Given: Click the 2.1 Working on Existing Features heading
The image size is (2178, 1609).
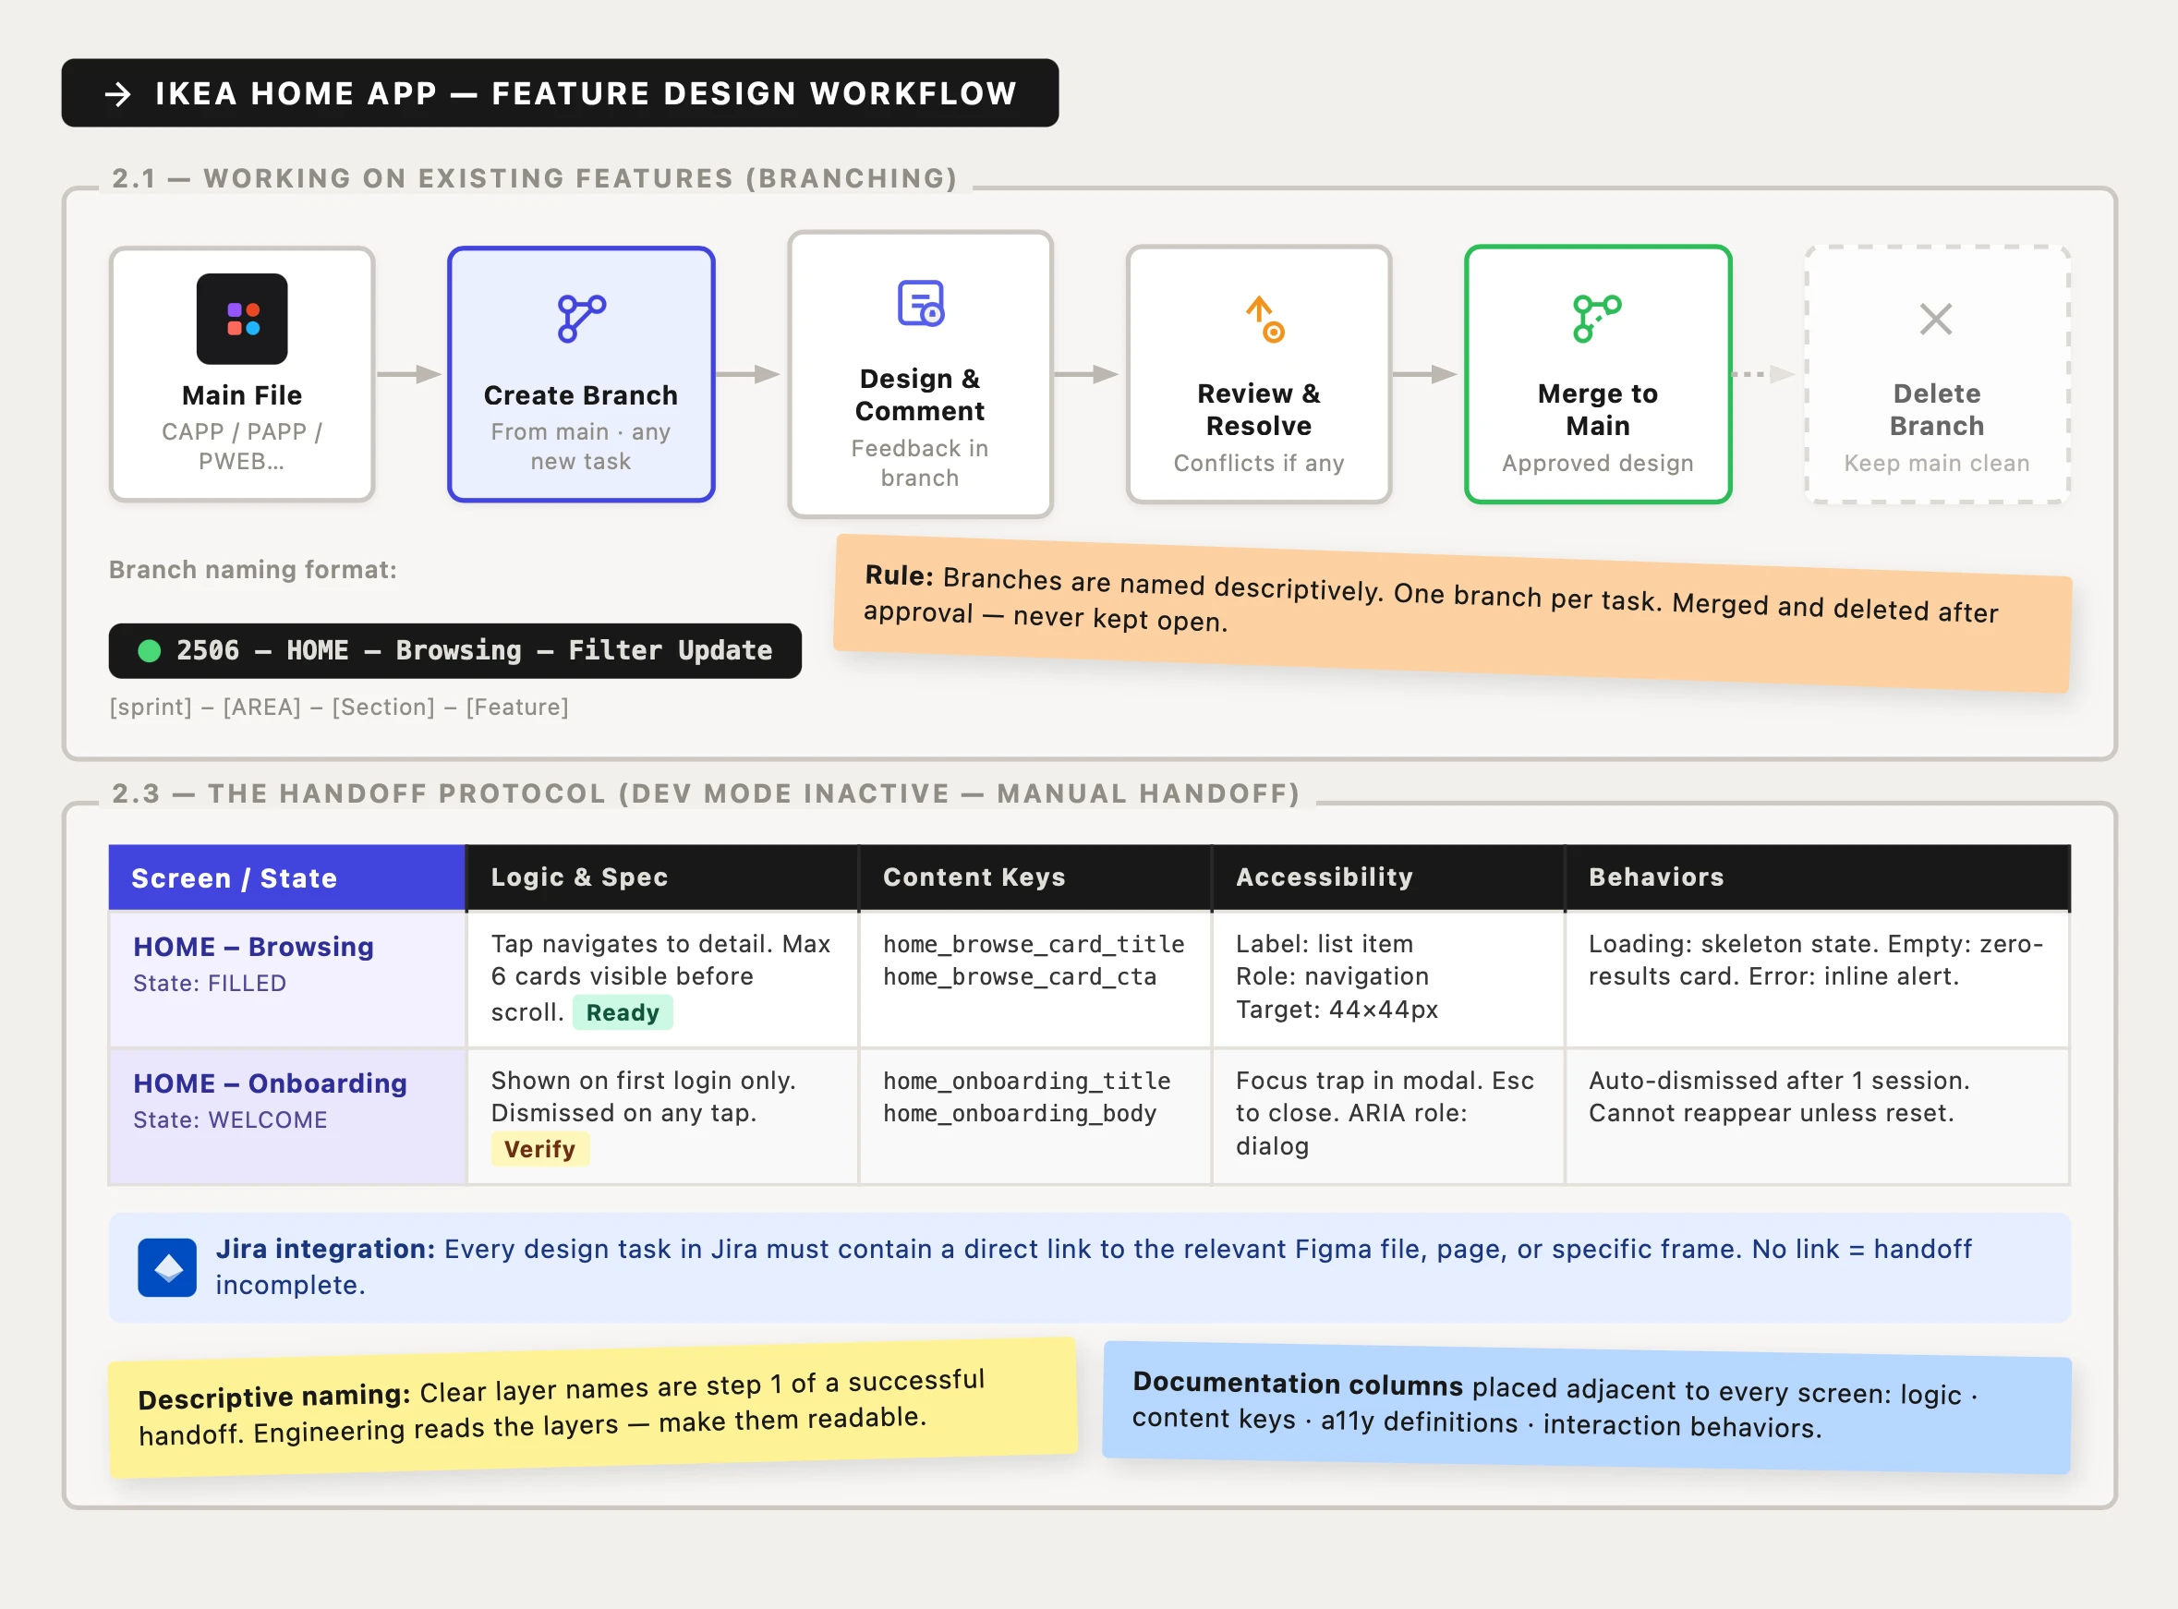Looking at the screenshot, I should pos(535,178).
